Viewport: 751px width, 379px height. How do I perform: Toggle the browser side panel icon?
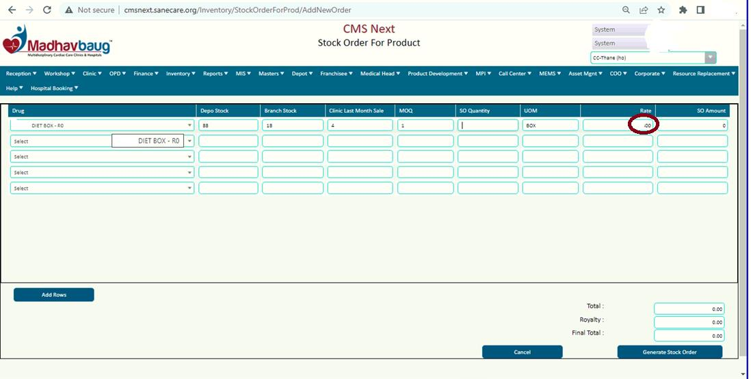(x=700, y=10)
